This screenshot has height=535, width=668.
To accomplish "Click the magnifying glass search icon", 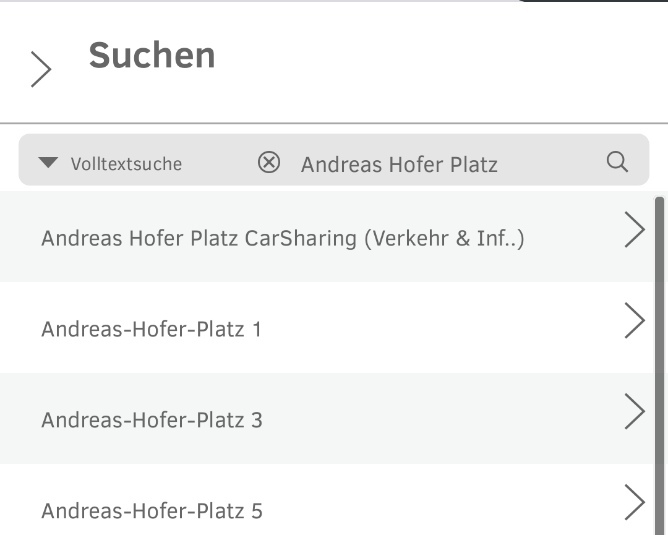I will pyautogui.click(x=617, y=162).
